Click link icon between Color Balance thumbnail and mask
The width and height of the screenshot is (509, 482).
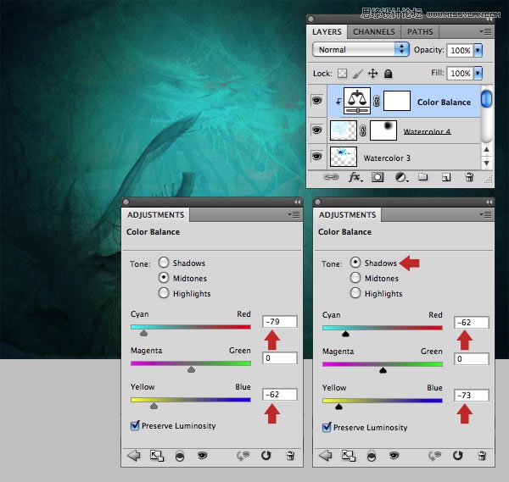(376, 101)
